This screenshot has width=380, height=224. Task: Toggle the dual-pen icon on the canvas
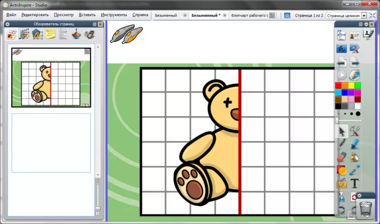tap(126, 34)
